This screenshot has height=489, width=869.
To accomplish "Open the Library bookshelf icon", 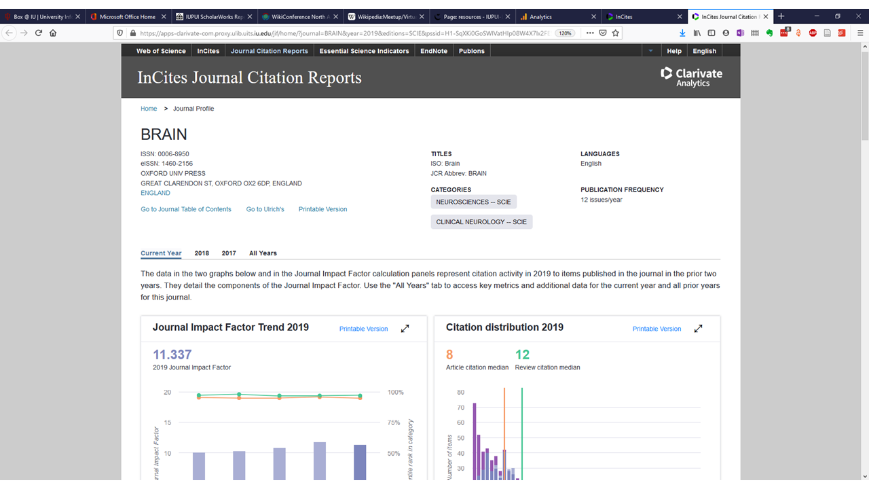I will coord(697,33).
